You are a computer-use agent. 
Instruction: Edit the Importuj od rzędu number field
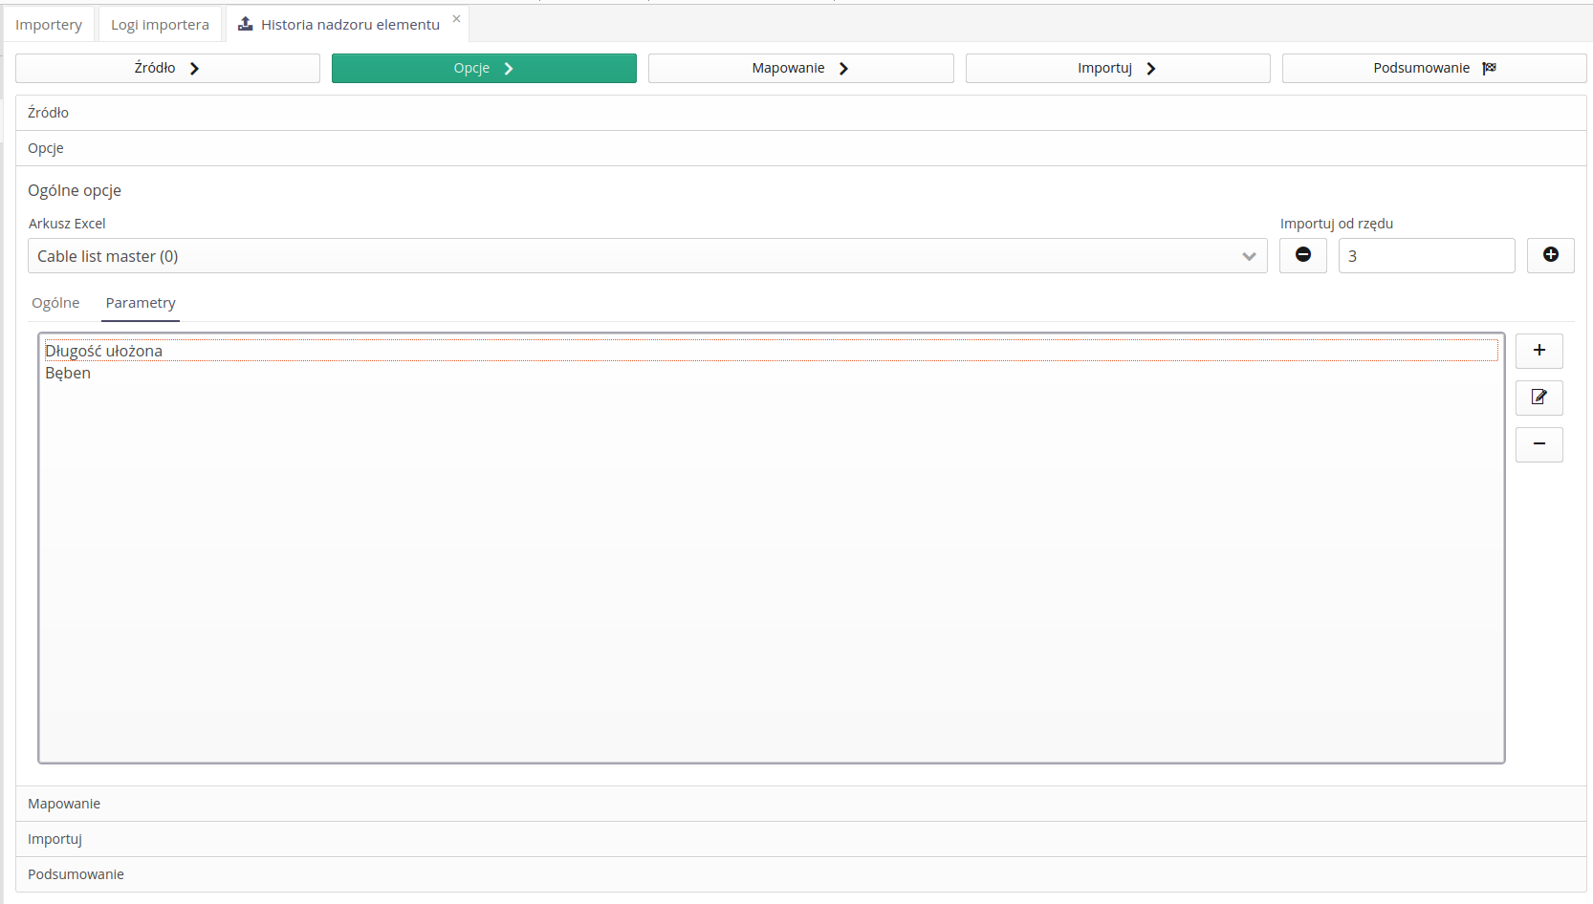click(x=1426, y=255)
